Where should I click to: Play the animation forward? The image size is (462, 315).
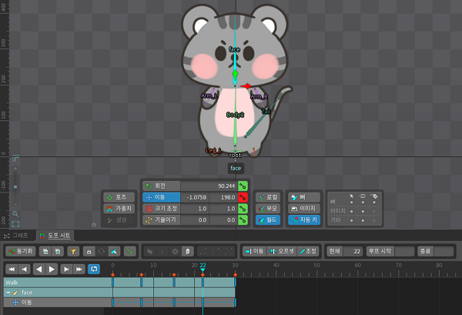(x=52, y=269)
